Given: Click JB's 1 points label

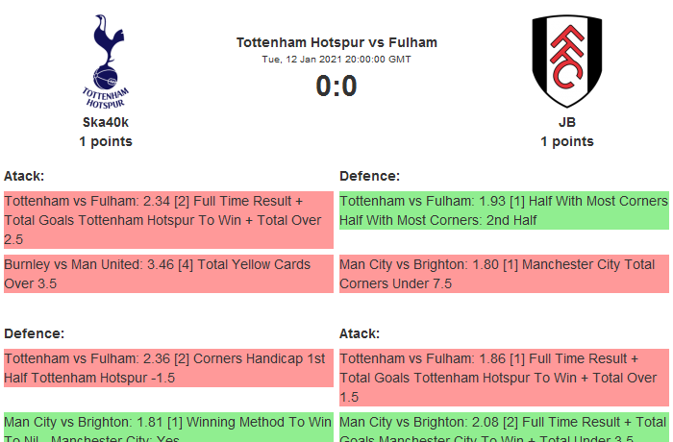Looking at the screenshot, I should (566, 141).
